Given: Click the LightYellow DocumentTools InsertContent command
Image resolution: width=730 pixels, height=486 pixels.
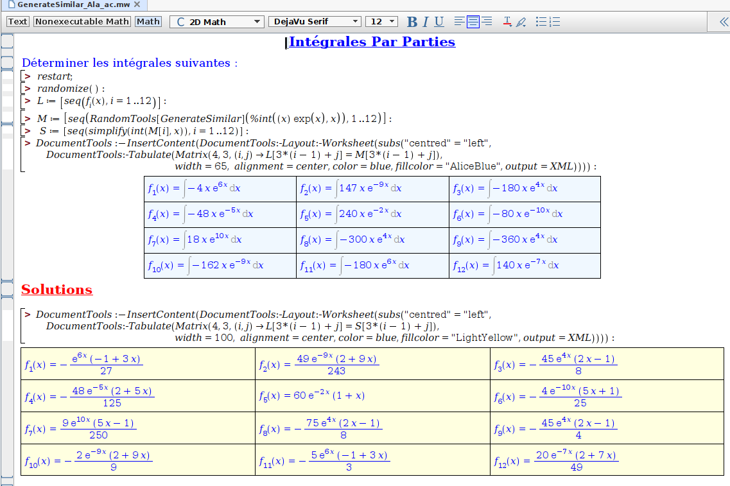Looking at the screenshot, I should [325, 326].
